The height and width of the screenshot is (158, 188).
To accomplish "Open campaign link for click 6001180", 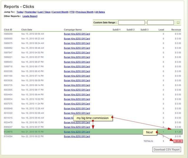I will point(77,76).
